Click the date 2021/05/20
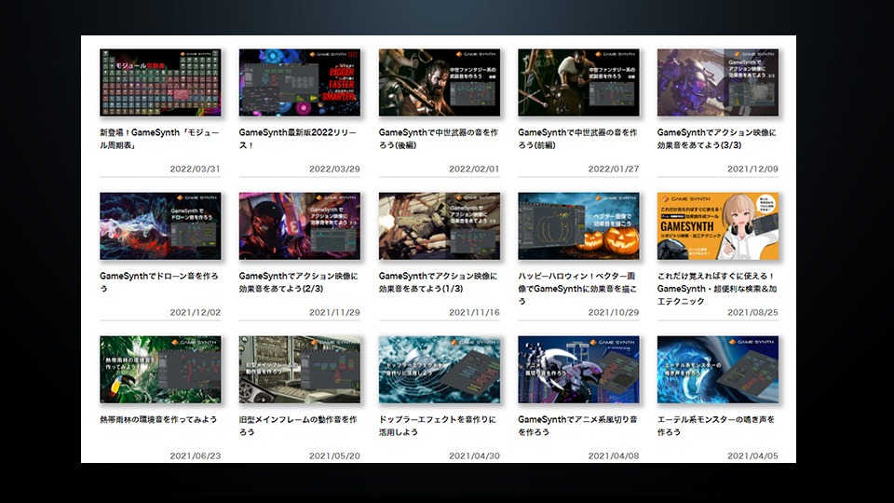894x503 pixels. [334, 455]
